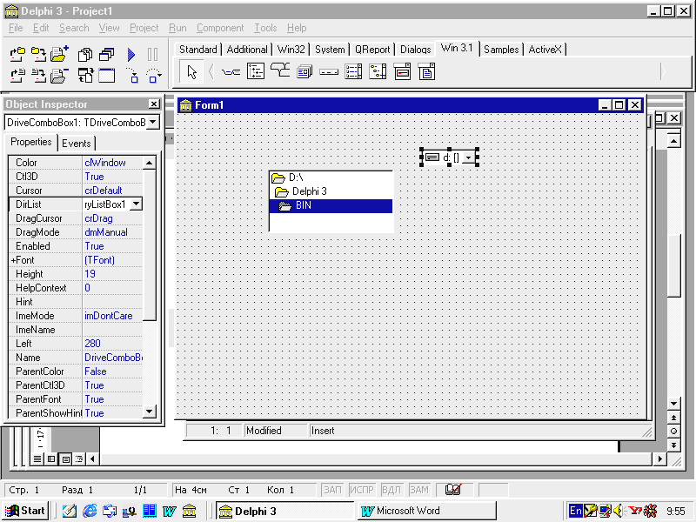Viewport: 696px width, 522px height.
Task: Open the Object Inspector component selector dropdown
Action: coord(153,122)
